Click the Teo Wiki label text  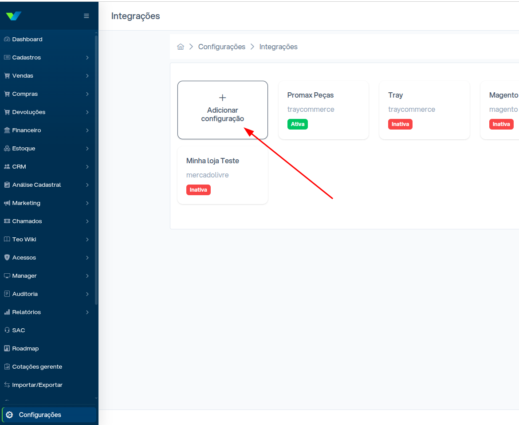pos(24,239)
